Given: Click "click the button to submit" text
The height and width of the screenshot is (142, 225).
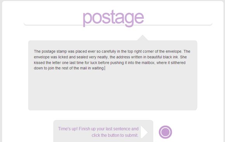Looking at the screenshot, I should click(115, 135).
